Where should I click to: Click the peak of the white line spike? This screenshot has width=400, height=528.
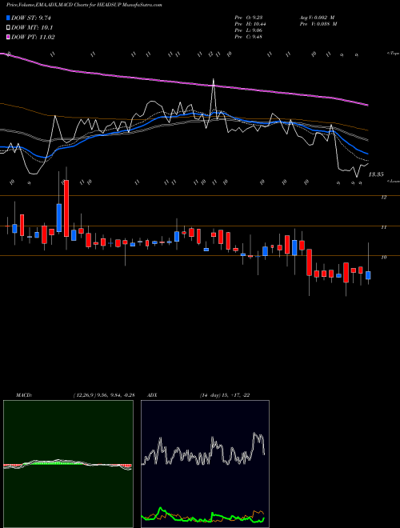[213, 79]
